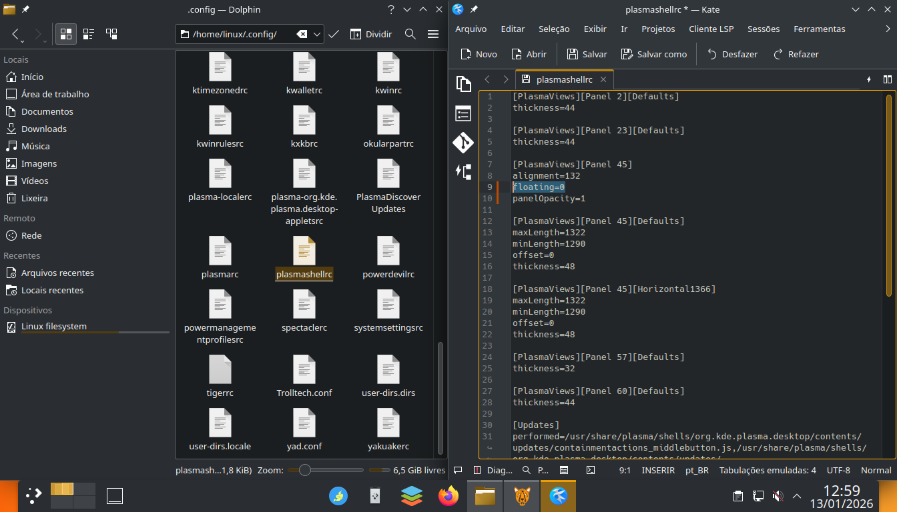Open terminal panel in Kate's status bar
The image size is (897, 512).
(x=590, y=470)
